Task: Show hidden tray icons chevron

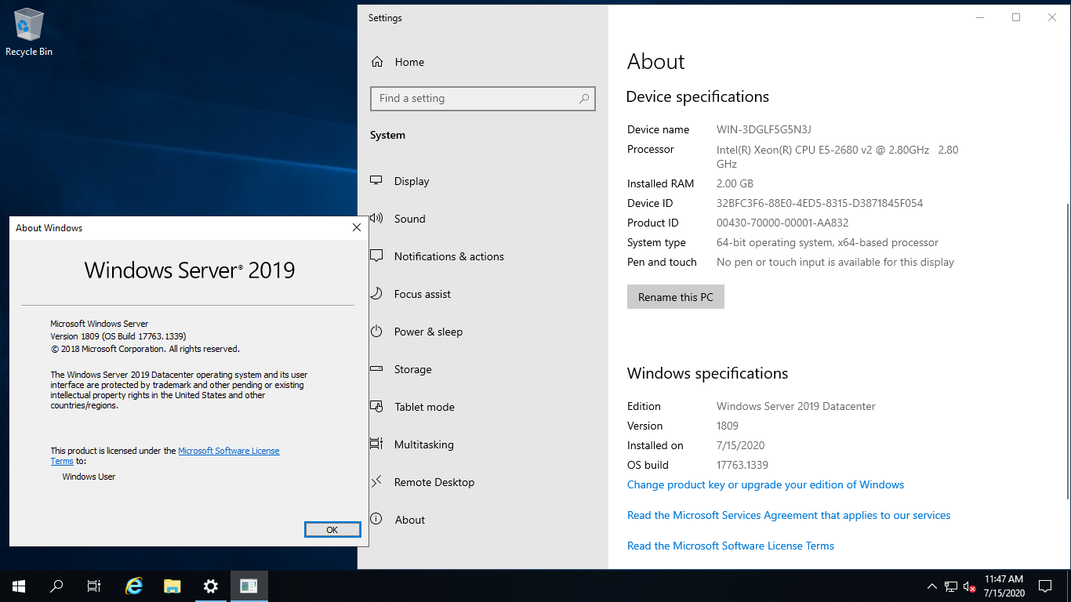Action: (x=931, y=586)
